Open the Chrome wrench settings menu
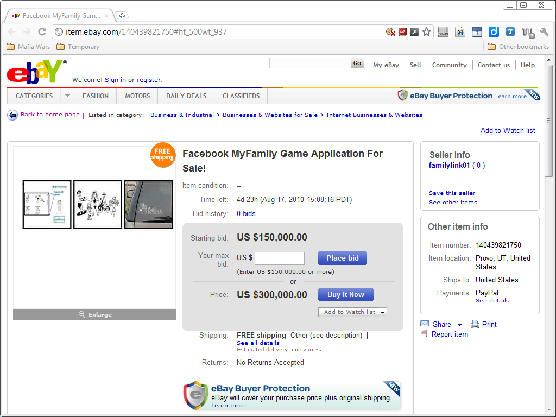556x417 pixels. pos(544,32)
